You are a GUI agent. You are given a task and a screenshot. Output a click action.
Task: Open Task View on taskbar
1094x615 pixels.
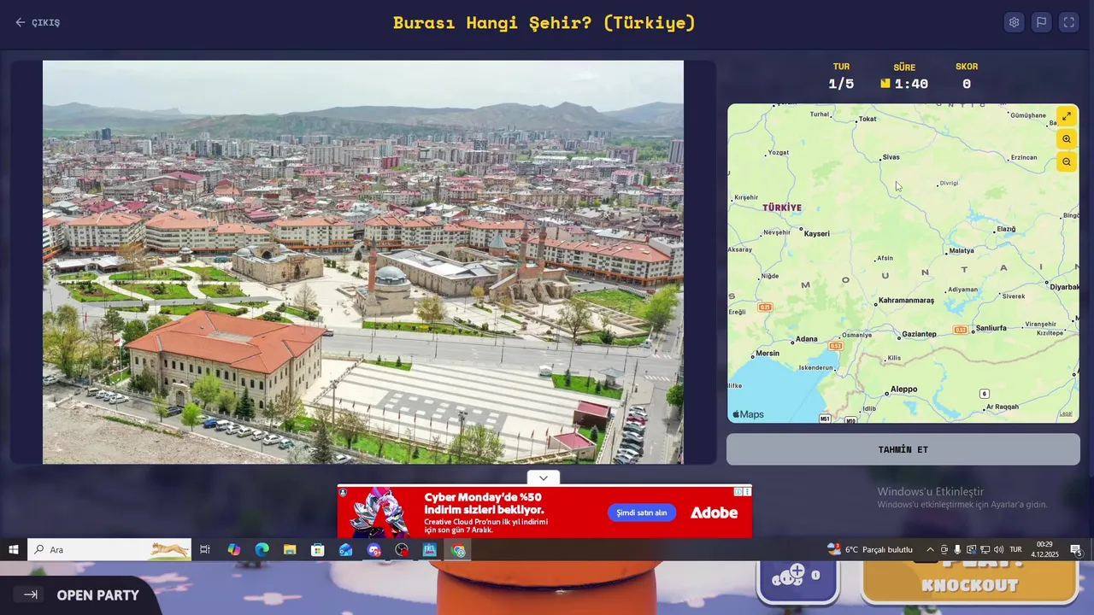coord(205,549)
